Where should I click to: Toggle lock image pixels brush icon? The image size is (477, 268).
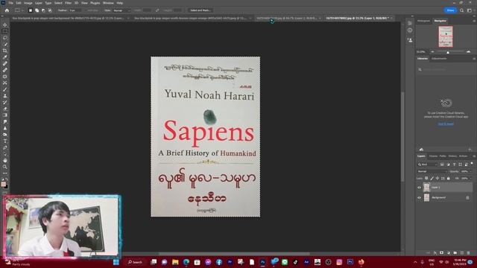pyautogui.click(x=432, y=179)
